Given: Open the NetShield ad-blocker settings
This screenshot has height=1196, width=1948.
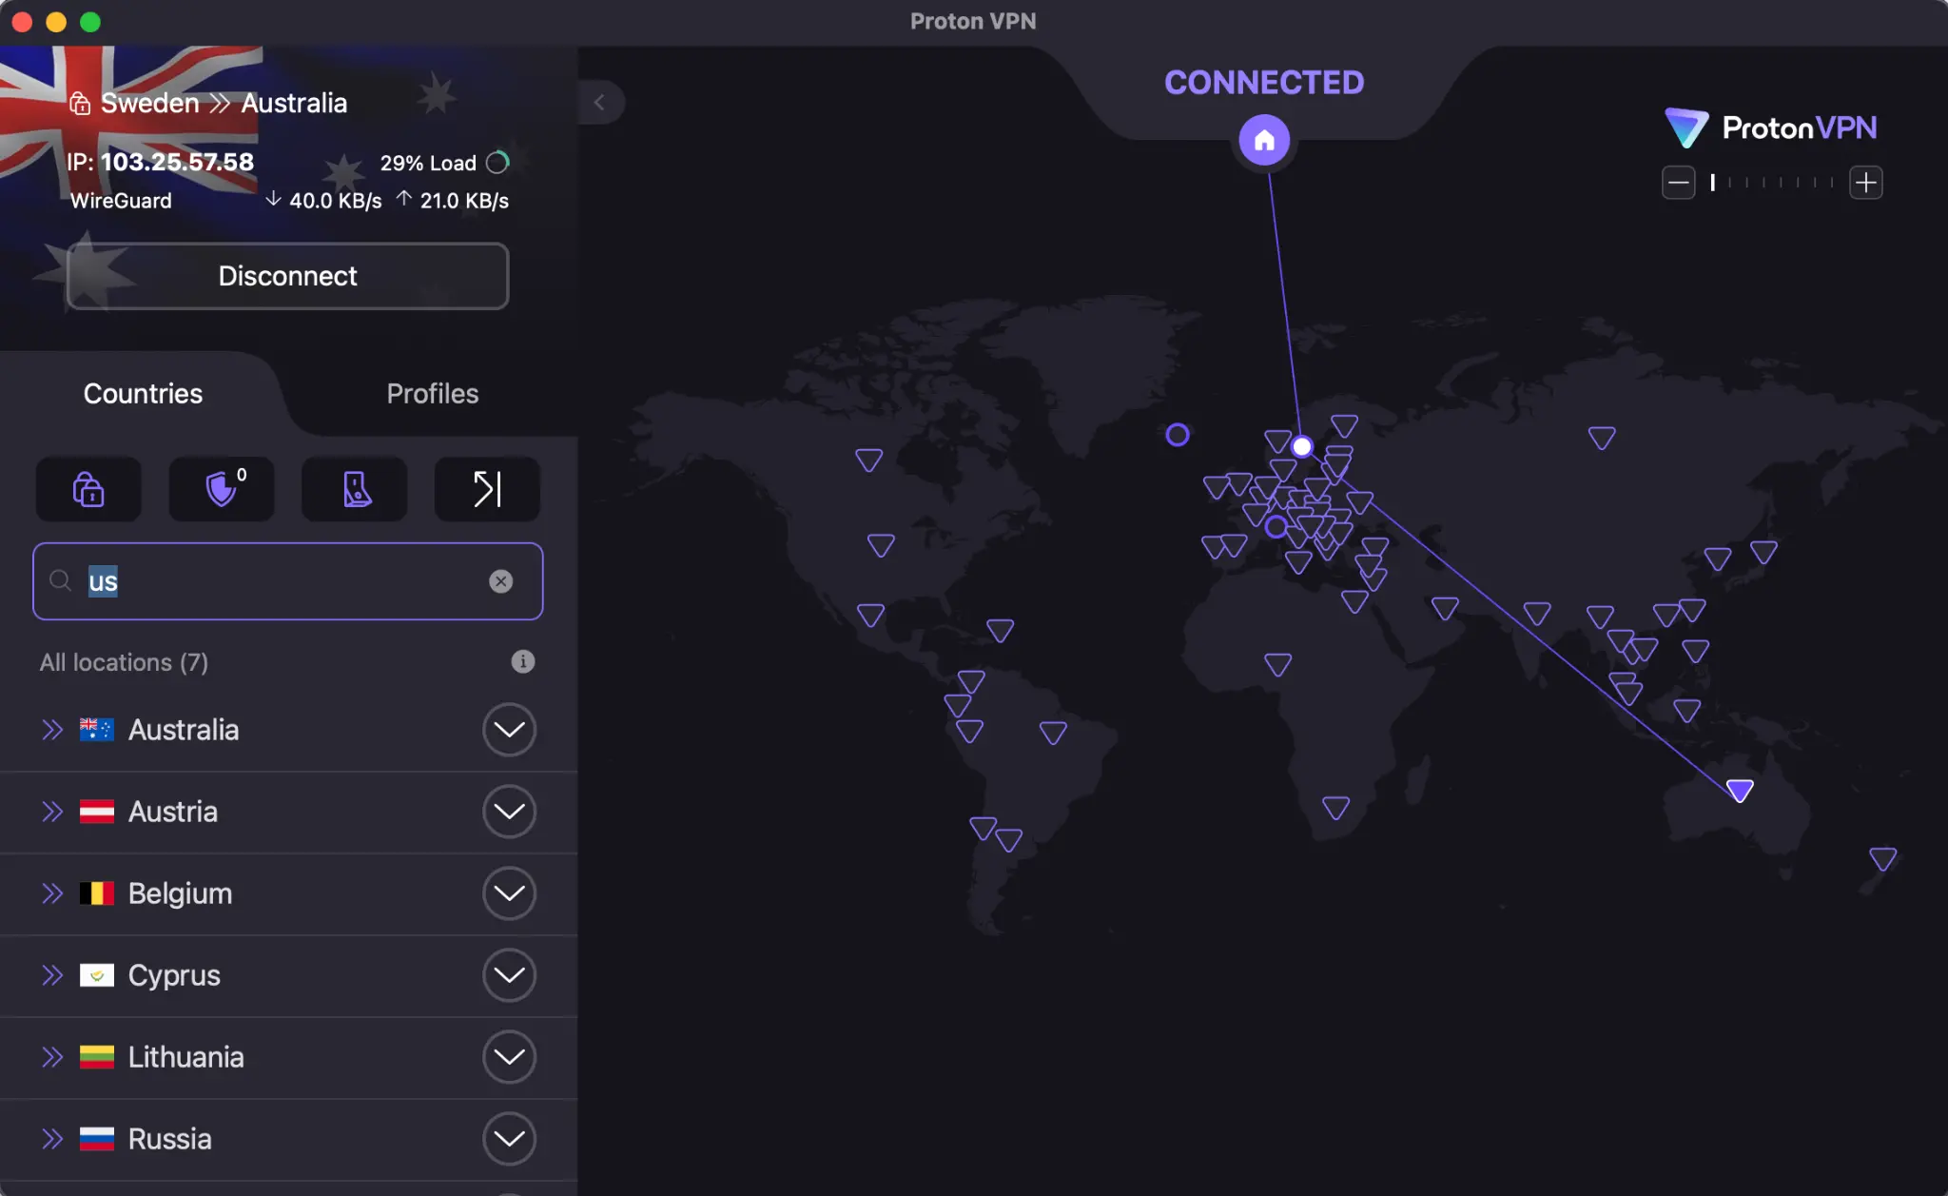Looking at the screenshot, I should (222, 489).
